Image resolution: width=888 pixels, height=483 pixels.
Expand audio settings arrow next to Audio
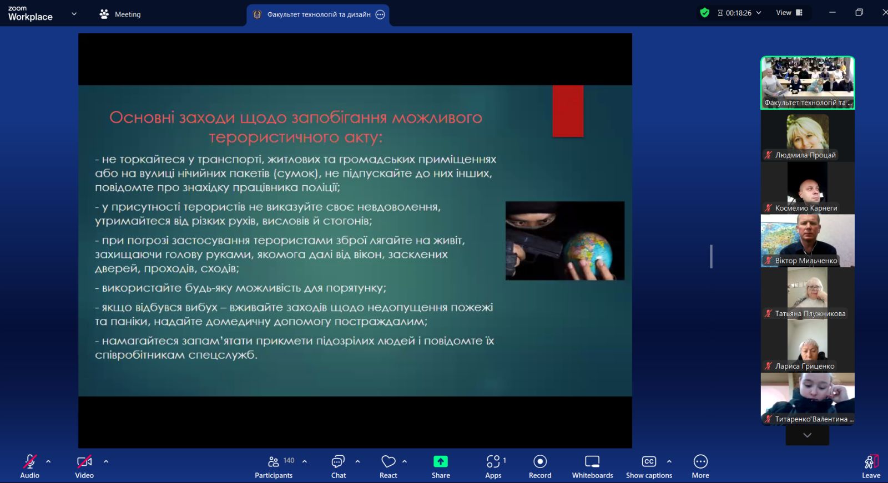pyautogui.click(x=48, y=461)
